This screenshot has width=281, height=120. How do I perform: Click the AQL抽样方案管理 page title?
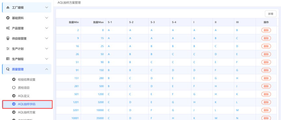[x=69, y=3]
